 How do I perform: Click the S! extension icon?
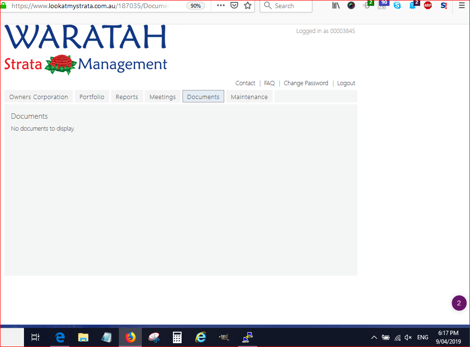444,5
